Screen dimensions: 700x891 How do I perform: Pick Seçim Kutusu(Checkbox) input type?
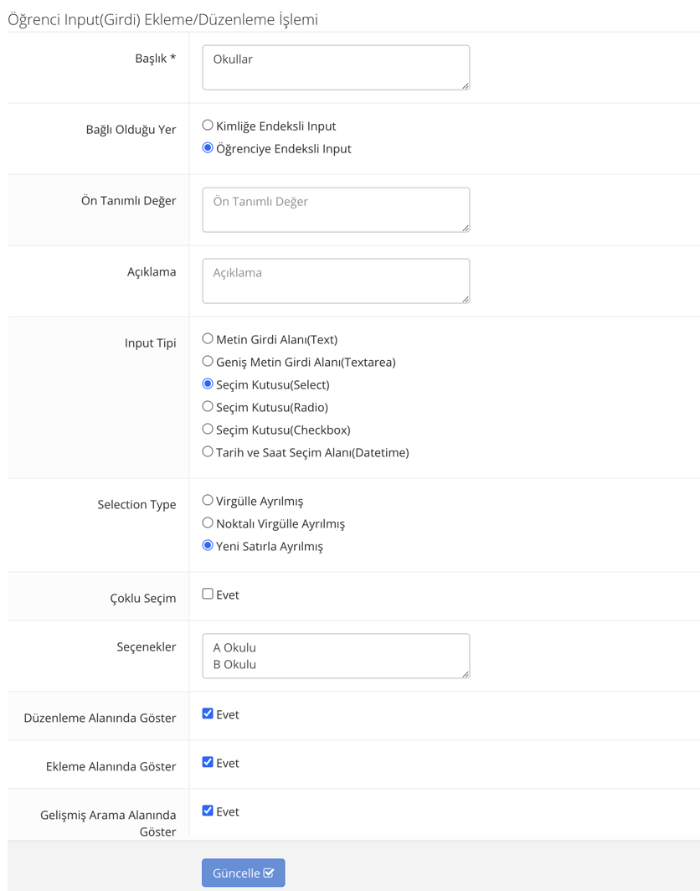click(208, 430)
